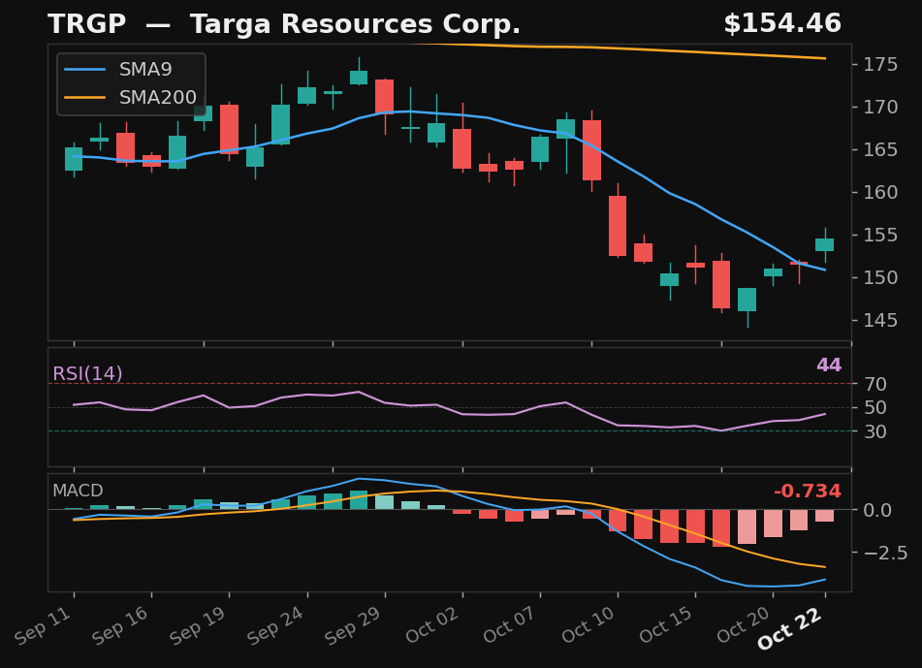Screen dimensions: 922x668
Task: Click the 155 price axis label
Action: coord(880,236)
